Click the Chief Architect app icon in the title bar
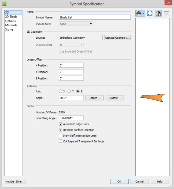Viewport: 174px width, 189px height. [5, 4]
